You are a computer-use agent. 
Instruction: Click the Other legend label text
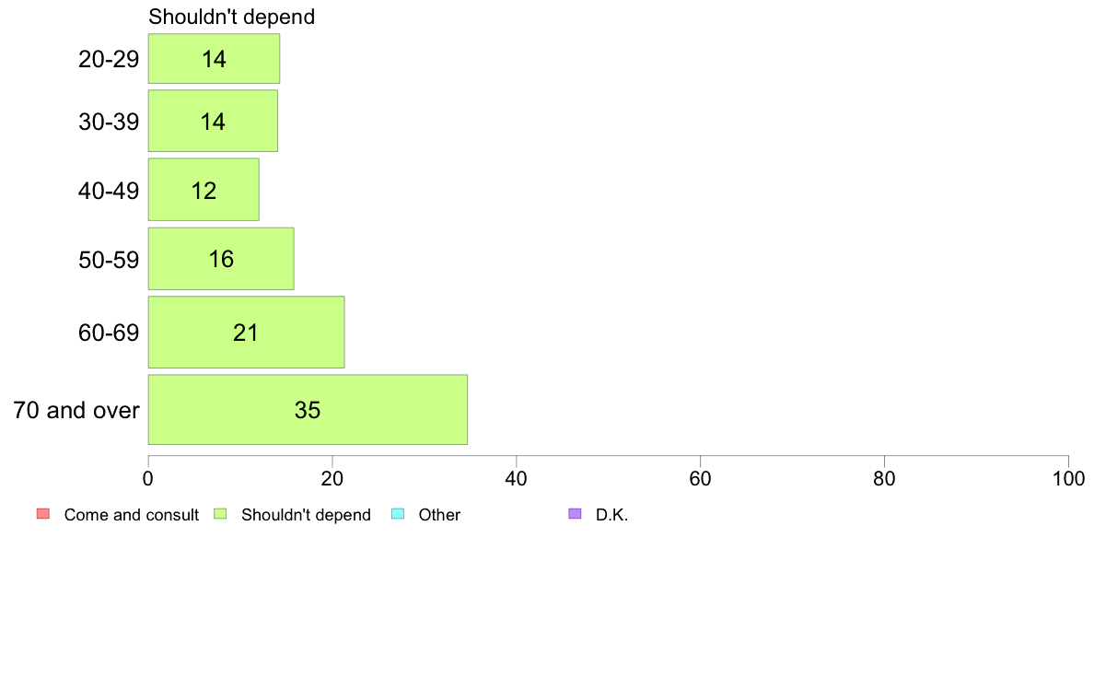[x=439, y=515]
